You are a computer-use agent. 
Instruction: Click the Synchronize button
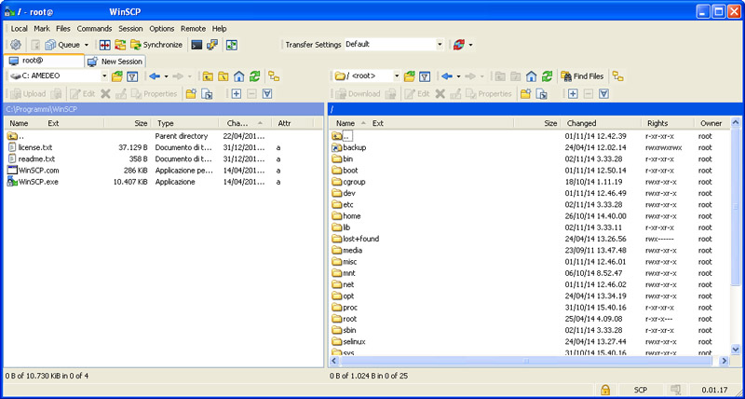tap(156, 45)
